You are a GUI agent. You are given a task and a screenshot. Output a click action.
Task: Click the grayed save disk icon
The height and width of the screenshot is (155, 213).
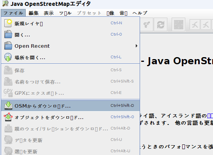8,70
